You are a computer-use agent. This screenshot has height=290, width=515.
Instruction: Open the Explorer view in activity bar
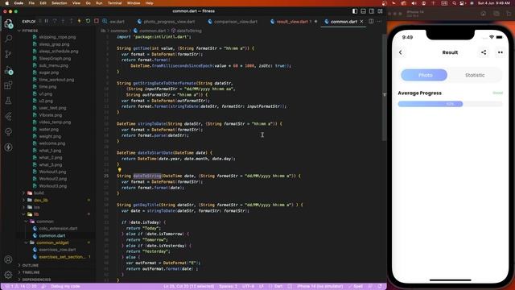[9, 23]
